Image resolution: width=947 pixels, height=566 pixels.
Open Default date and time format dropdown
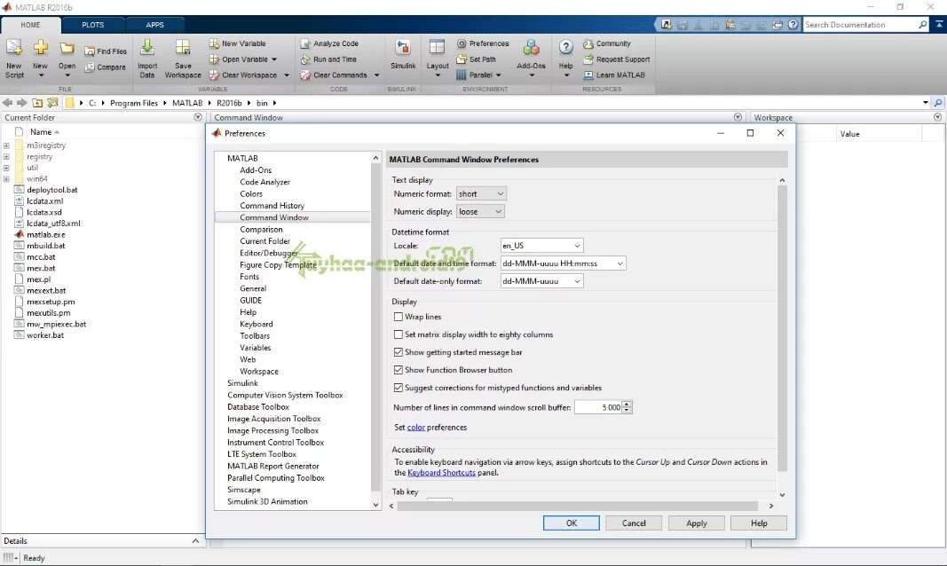point(563,263)
